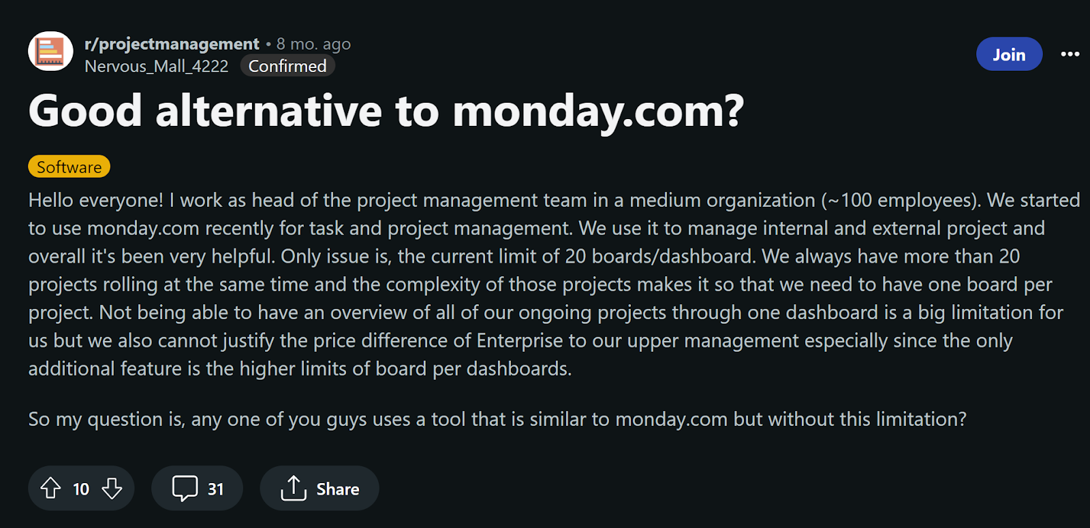Screen dimensions: 1090x528
Task: Click the vote score number 10
Action: [x=81, y=489]
